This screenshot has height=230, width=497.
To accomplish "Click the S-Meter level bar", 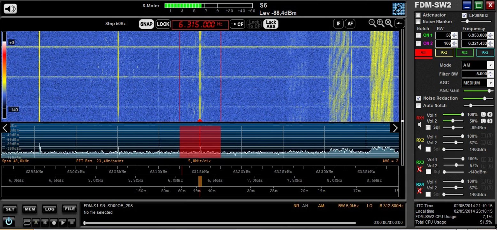I will tap(209, 5).
